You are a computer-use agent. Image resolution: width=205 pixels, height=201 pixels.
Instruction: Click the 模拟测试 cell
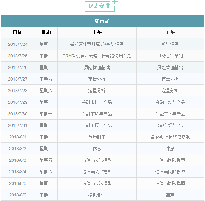pos(97,195)
